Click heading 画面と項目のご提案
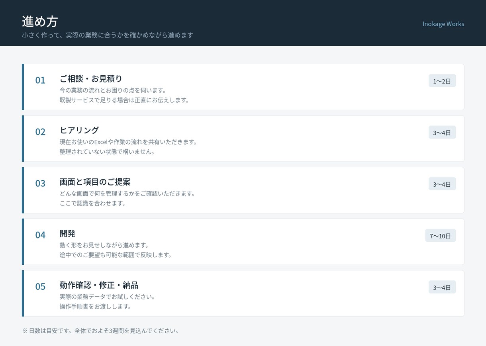This screenshot has width=486, height=346. click(x=95, y=182)
